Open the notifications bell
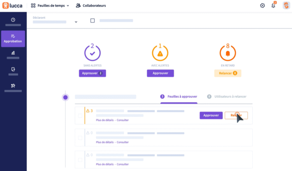Screen dimensions: 292x171 (273, 6)
